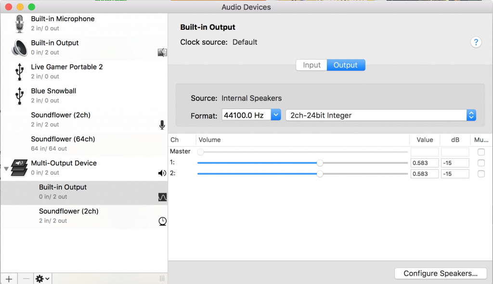
Task: Select Soundflower (64ch) in device list
Action: tap(84, 144)
